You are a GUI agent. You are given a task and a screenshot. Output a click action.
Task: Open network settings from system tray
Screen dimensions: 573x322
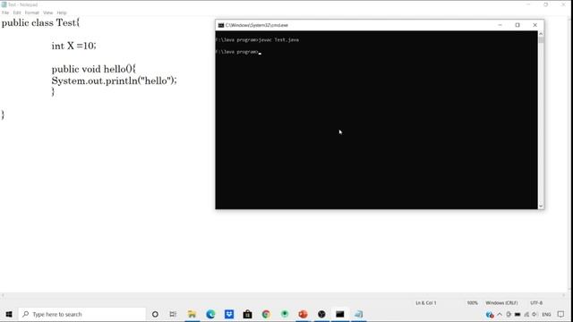click(526, 314)
